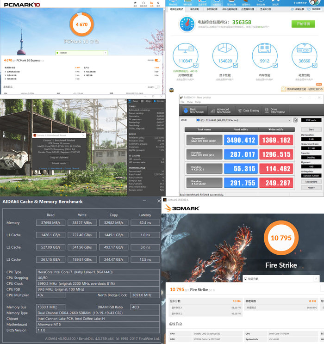Image resolution: width=324 pixels, height=344 pixels.
Task: Open the PCMark 10 options gear icon
Action: [x=158, y=3]
